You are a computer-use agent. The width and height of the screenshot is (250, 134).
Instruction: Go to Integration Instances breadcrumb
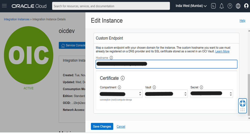click(x=17, y=19)
